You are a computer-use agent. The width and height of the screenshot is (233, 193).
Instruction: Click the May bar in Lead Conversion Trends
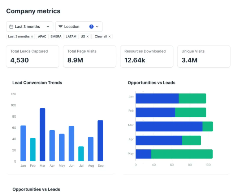click(62, 148)
